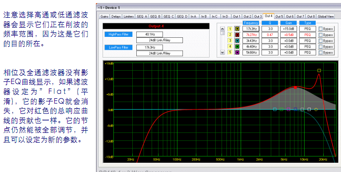
Task: Enable Bypass for EQ band 5
Action: (320, 52)
